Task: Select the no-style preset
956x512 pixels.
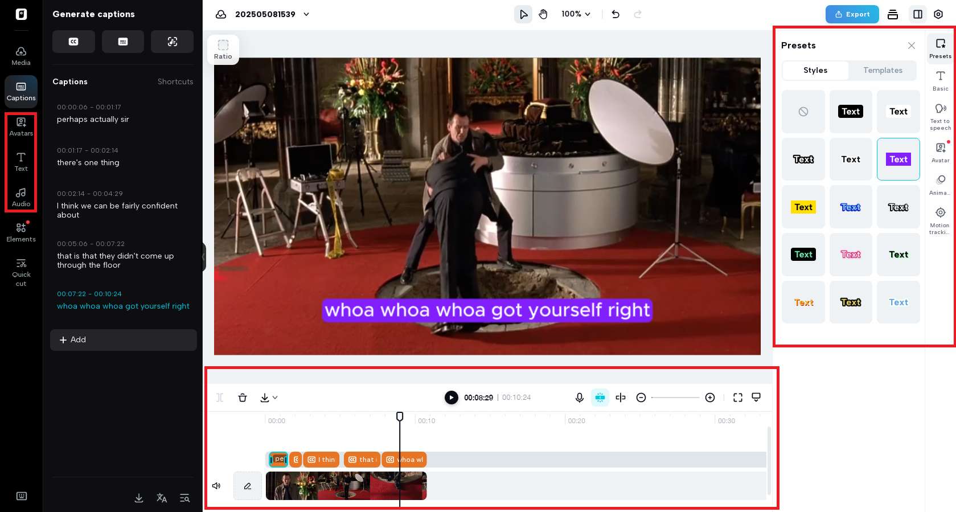Action: [803, 112]
